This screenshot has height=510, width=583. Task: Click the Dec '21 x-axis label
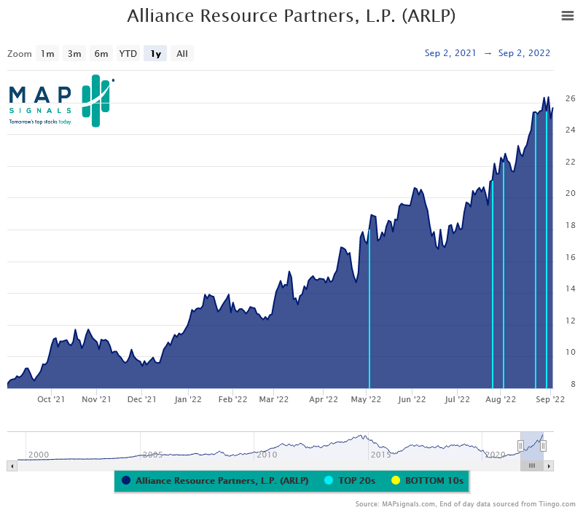point(141,399)
